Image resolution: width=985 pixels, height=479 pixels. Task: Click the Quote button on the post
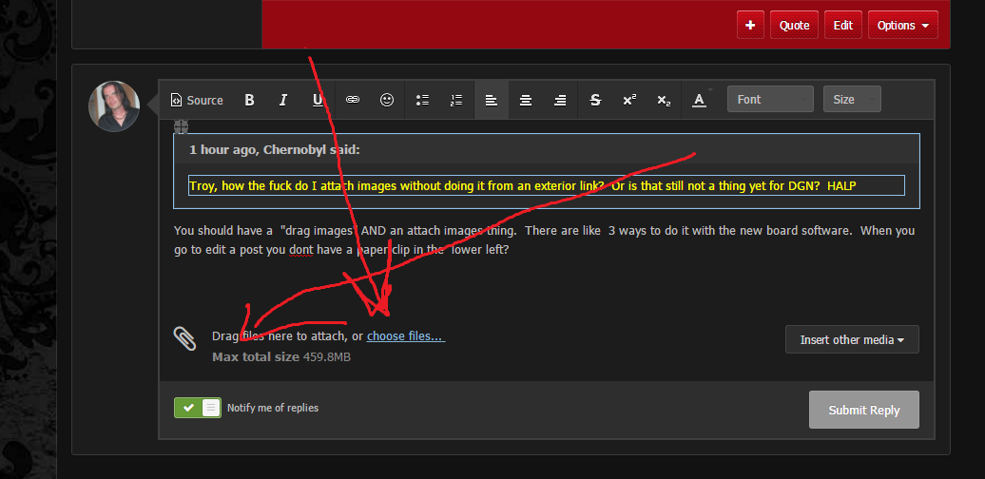click(794, 26)
